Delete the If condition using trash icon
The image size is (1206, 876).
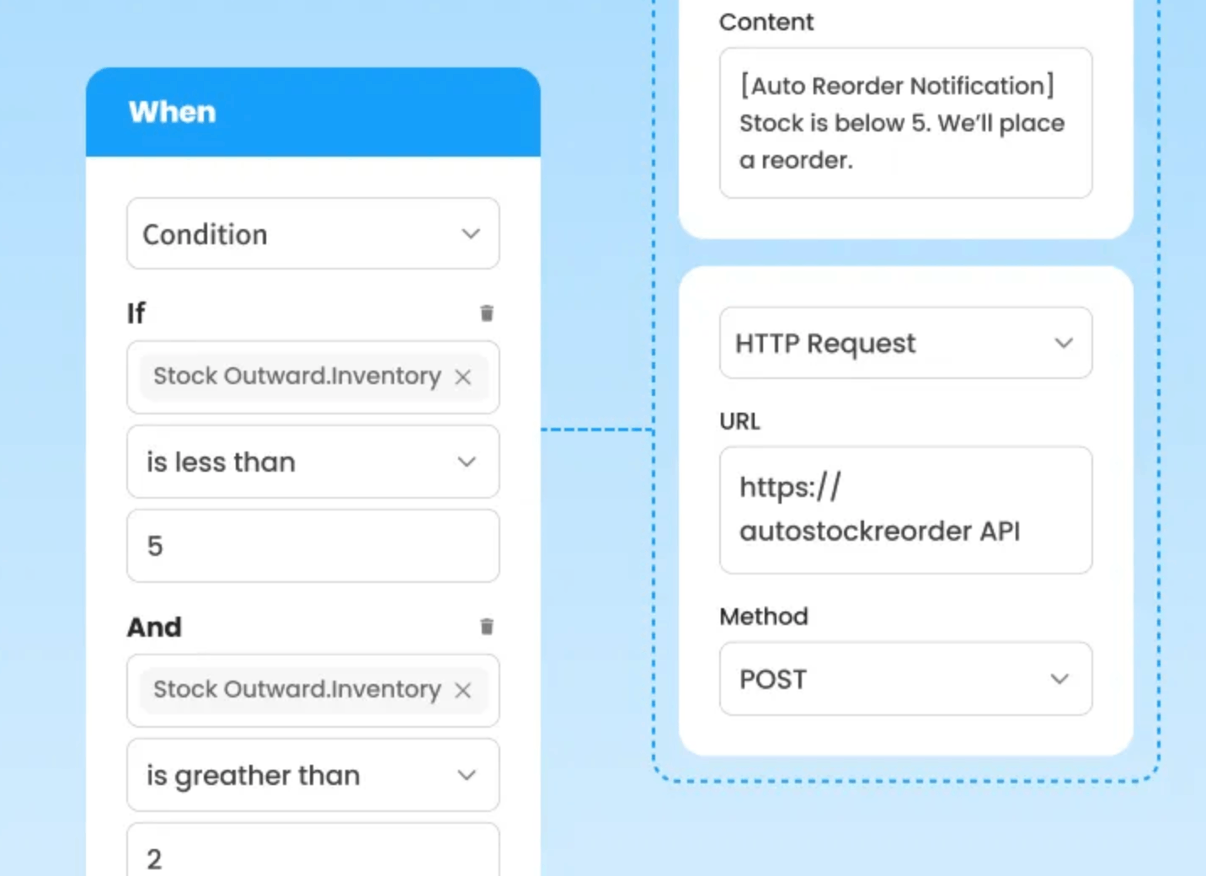point(487,313)
